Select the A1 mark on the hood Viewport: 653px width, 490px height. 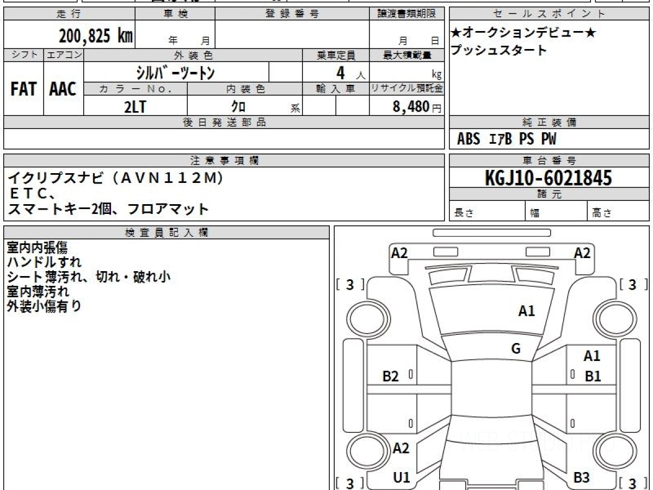[x=526, y=311]
